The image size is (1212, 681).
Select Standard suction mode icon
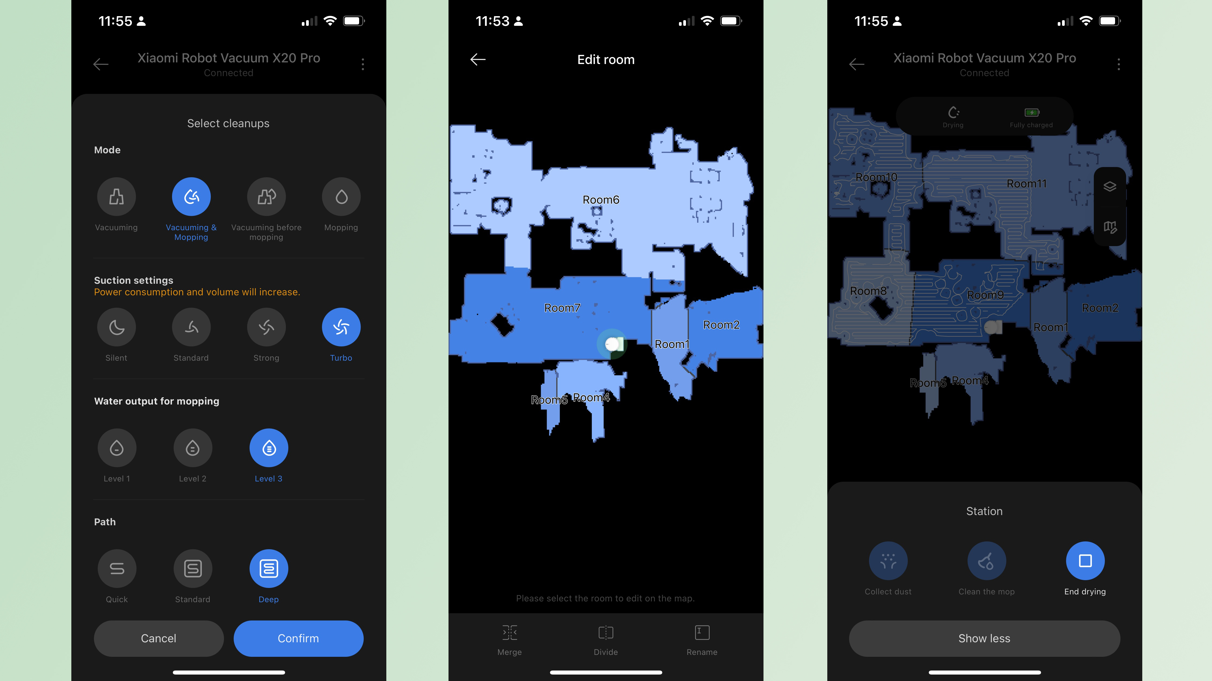coord(191,327)
